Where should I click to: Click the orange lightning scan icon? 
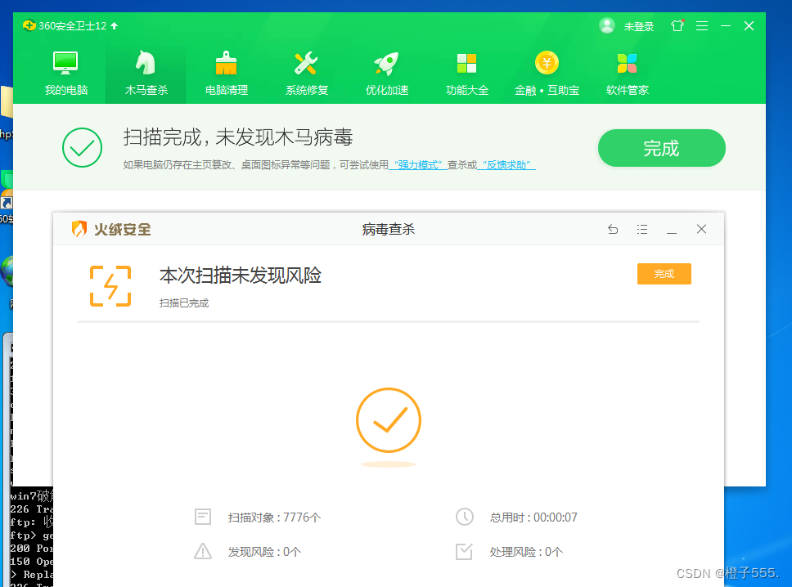(x=110, y=286)
